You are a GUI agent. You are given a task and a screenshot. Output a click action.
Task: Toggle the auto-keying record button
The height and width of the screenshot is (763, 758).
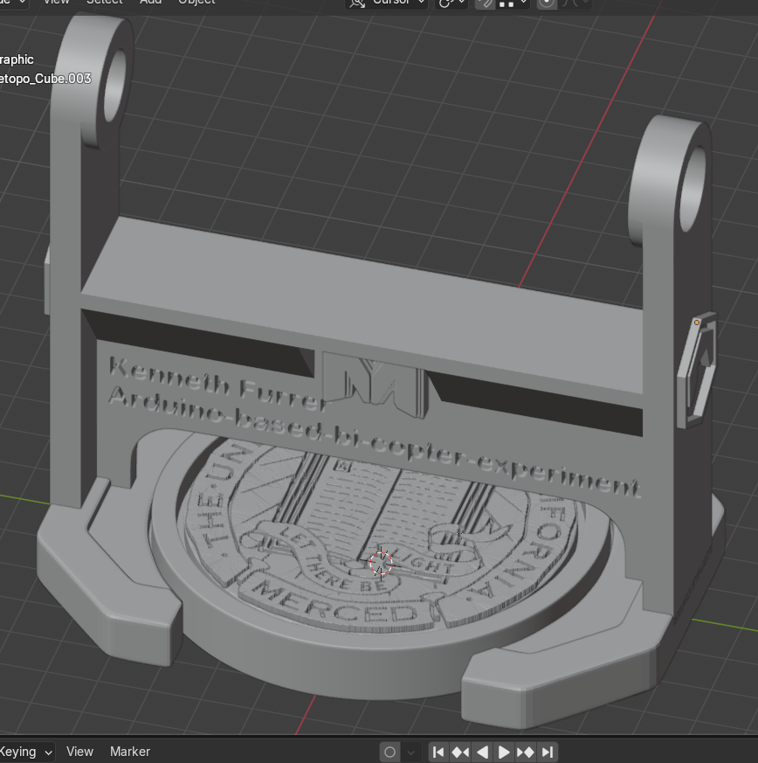[x=389, y=753]
